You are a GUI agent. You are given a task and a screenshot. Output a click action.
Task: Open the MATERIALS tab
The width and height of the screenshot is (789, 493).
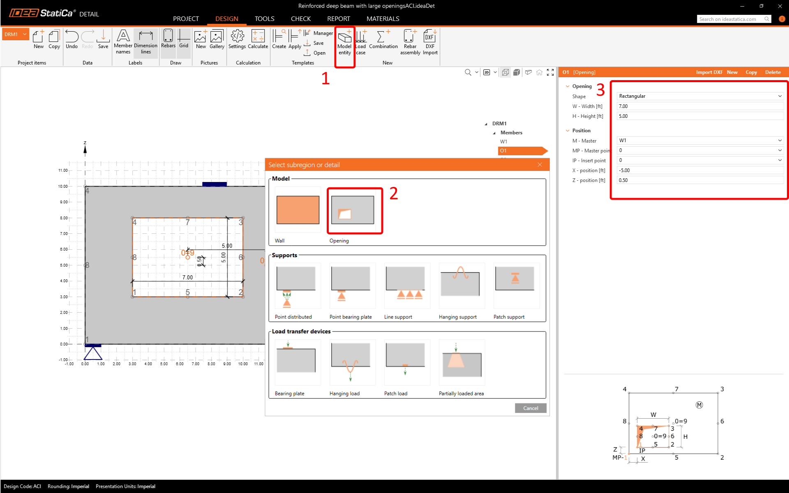[x=383, y=19]
